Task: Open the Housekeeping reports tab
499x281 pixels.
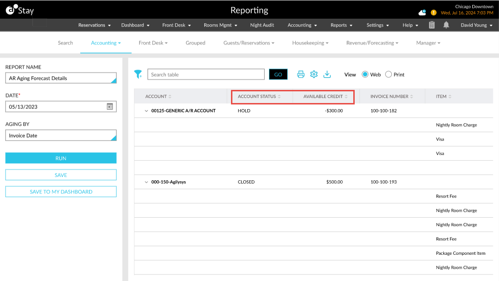Action: [x=310, y=43]
